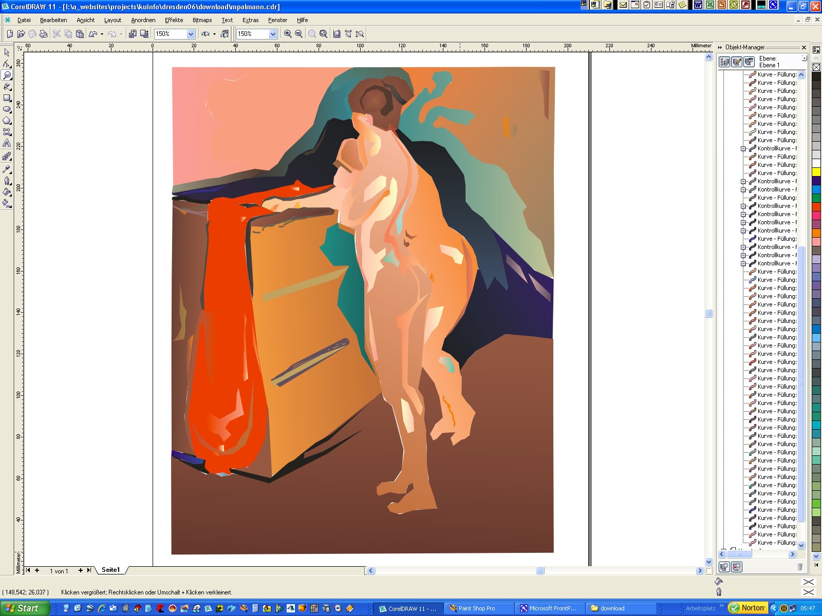Open the Undo history dropdown arrow
Viewport: 822px width, 616px height.
102,34
